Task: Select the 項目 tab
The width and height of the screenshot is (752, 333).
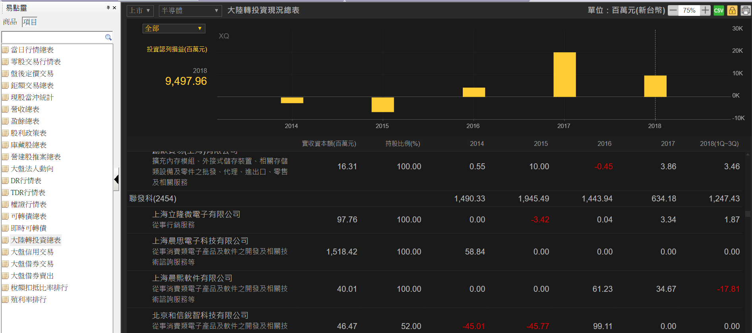Action: tap(30, 22)
